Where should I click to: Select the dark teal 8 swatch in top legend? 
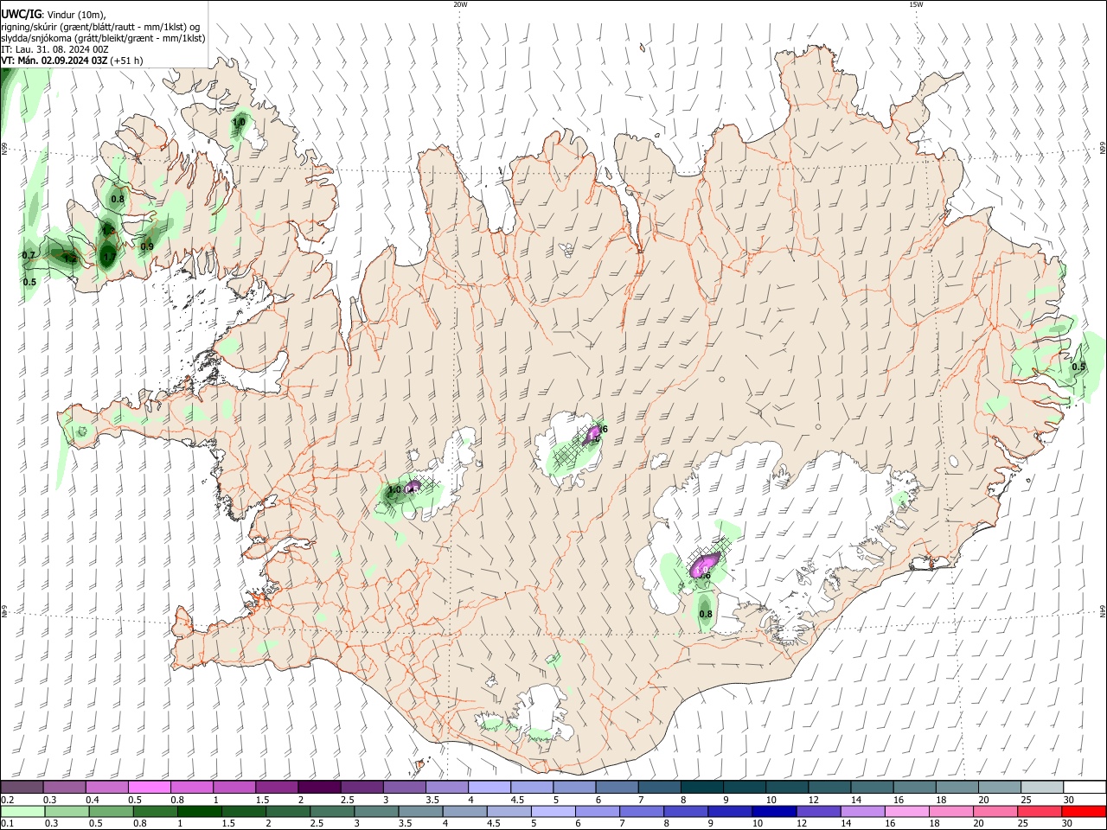tap(702, 787)
